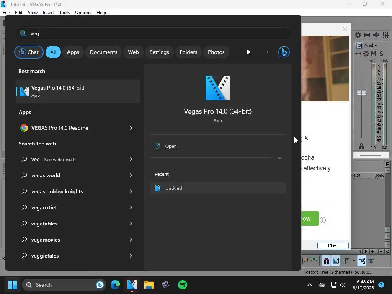Click the timeline horizontal scroll right arrow
Screen dimensions: 392x294
[366, 252]
